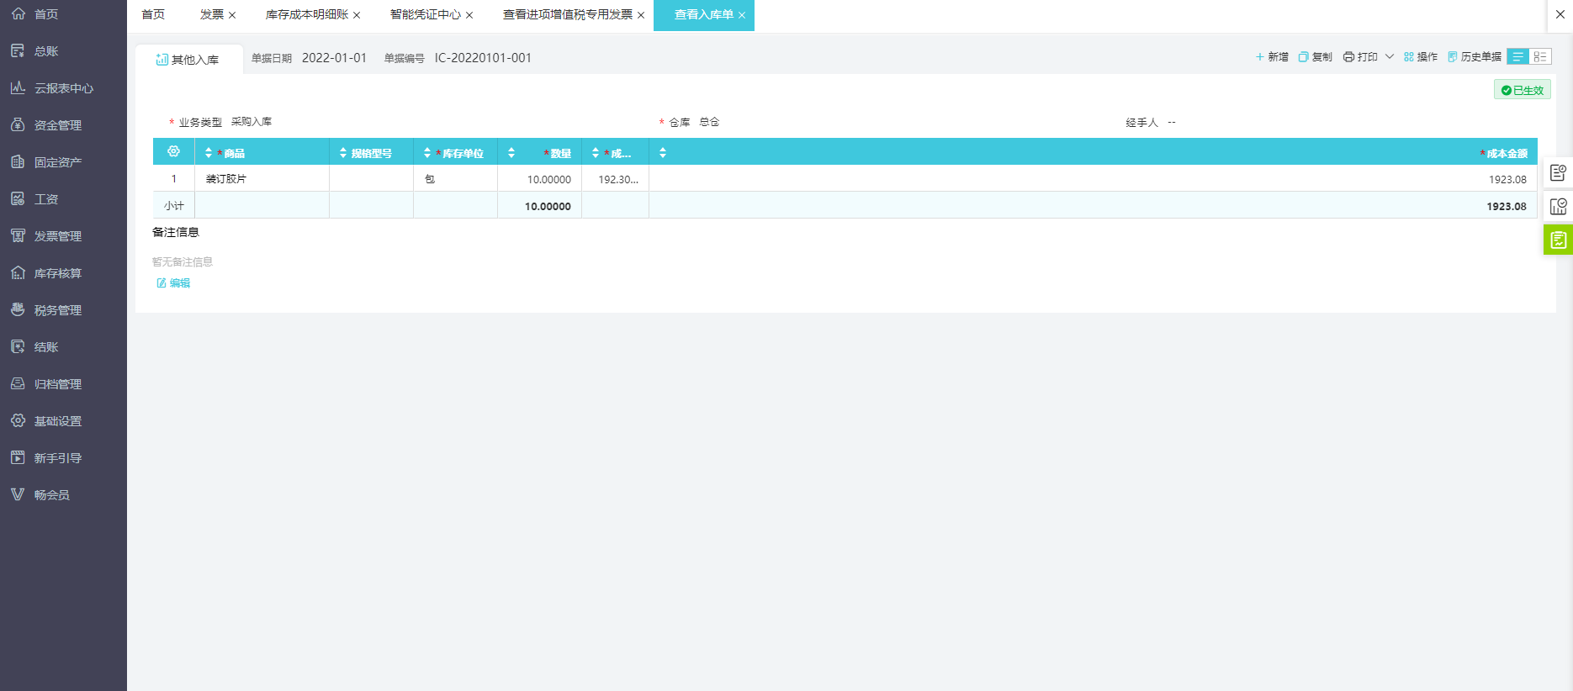The width and height of the screenshot is (1573, 691).
Task: Open 税务管理 tax management in sidebar
Action: point(57,310)
